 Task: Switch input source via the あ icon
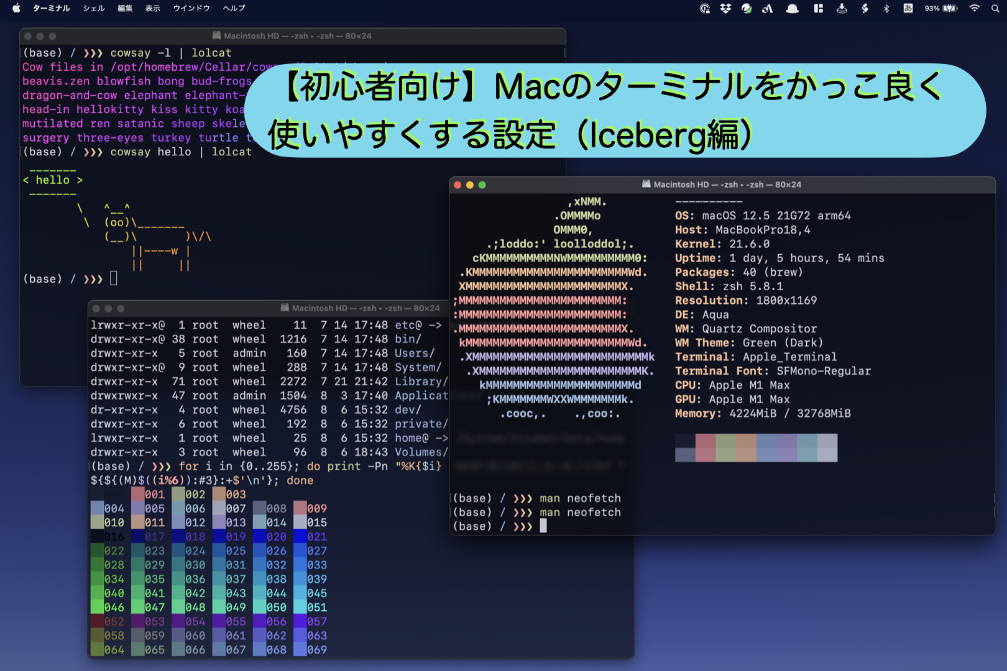click(907, 9)
